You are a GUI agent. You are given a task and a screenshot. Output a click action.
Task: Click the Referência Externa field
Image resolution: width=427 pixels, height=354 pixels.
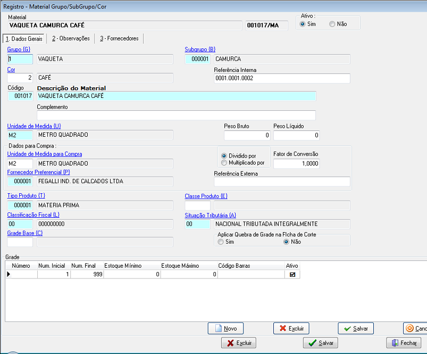click(282, 182)
